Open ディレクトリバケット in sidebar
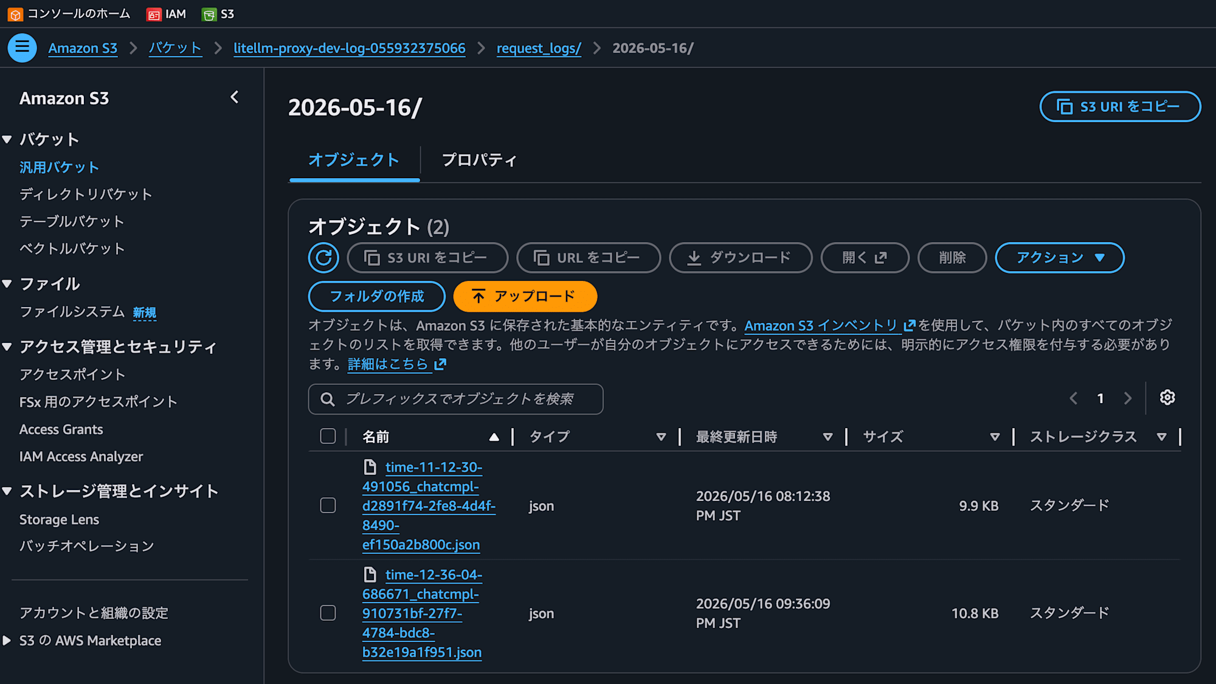This screenshot has width=1216, height=684. pos(86,194)
